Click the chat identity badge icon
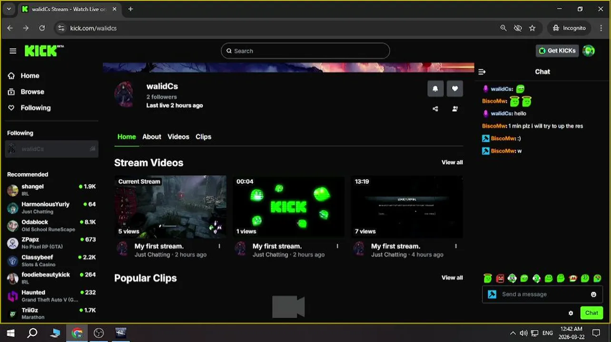Image resolution: width=611 pixels, height=342 pixels. coord(492,294)
